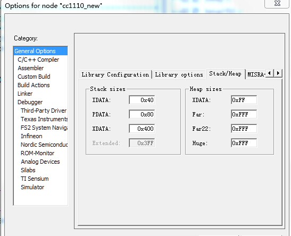Switch to the Library Configuration tab
Viewport: 291px width, 236px height.
(x=115, y=74)
